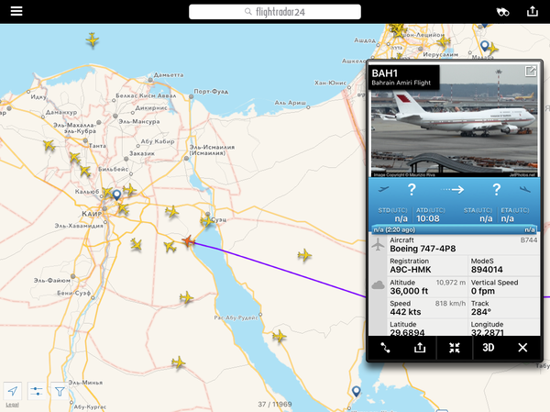Open the Legal link
Image resolution: width=550 pixels, height=412 pixels.
pyautogui.click(x=12, y=405)
